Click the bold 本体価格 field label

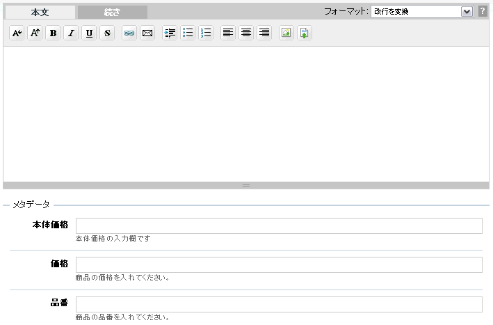click(50, 225)
